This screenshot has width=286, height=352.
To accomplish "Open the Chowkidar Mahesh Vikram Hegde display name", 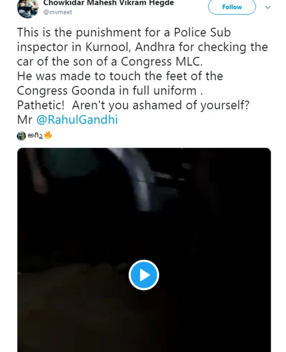I will click(109, 3).
